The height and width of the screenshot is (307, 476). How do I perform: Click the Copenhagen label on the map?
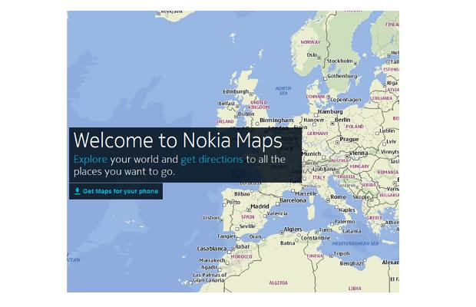[x=345, y=100]
